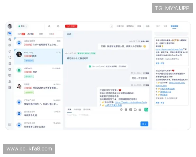
Task: Switch to the 同事 tab
Action: (41, 34)
